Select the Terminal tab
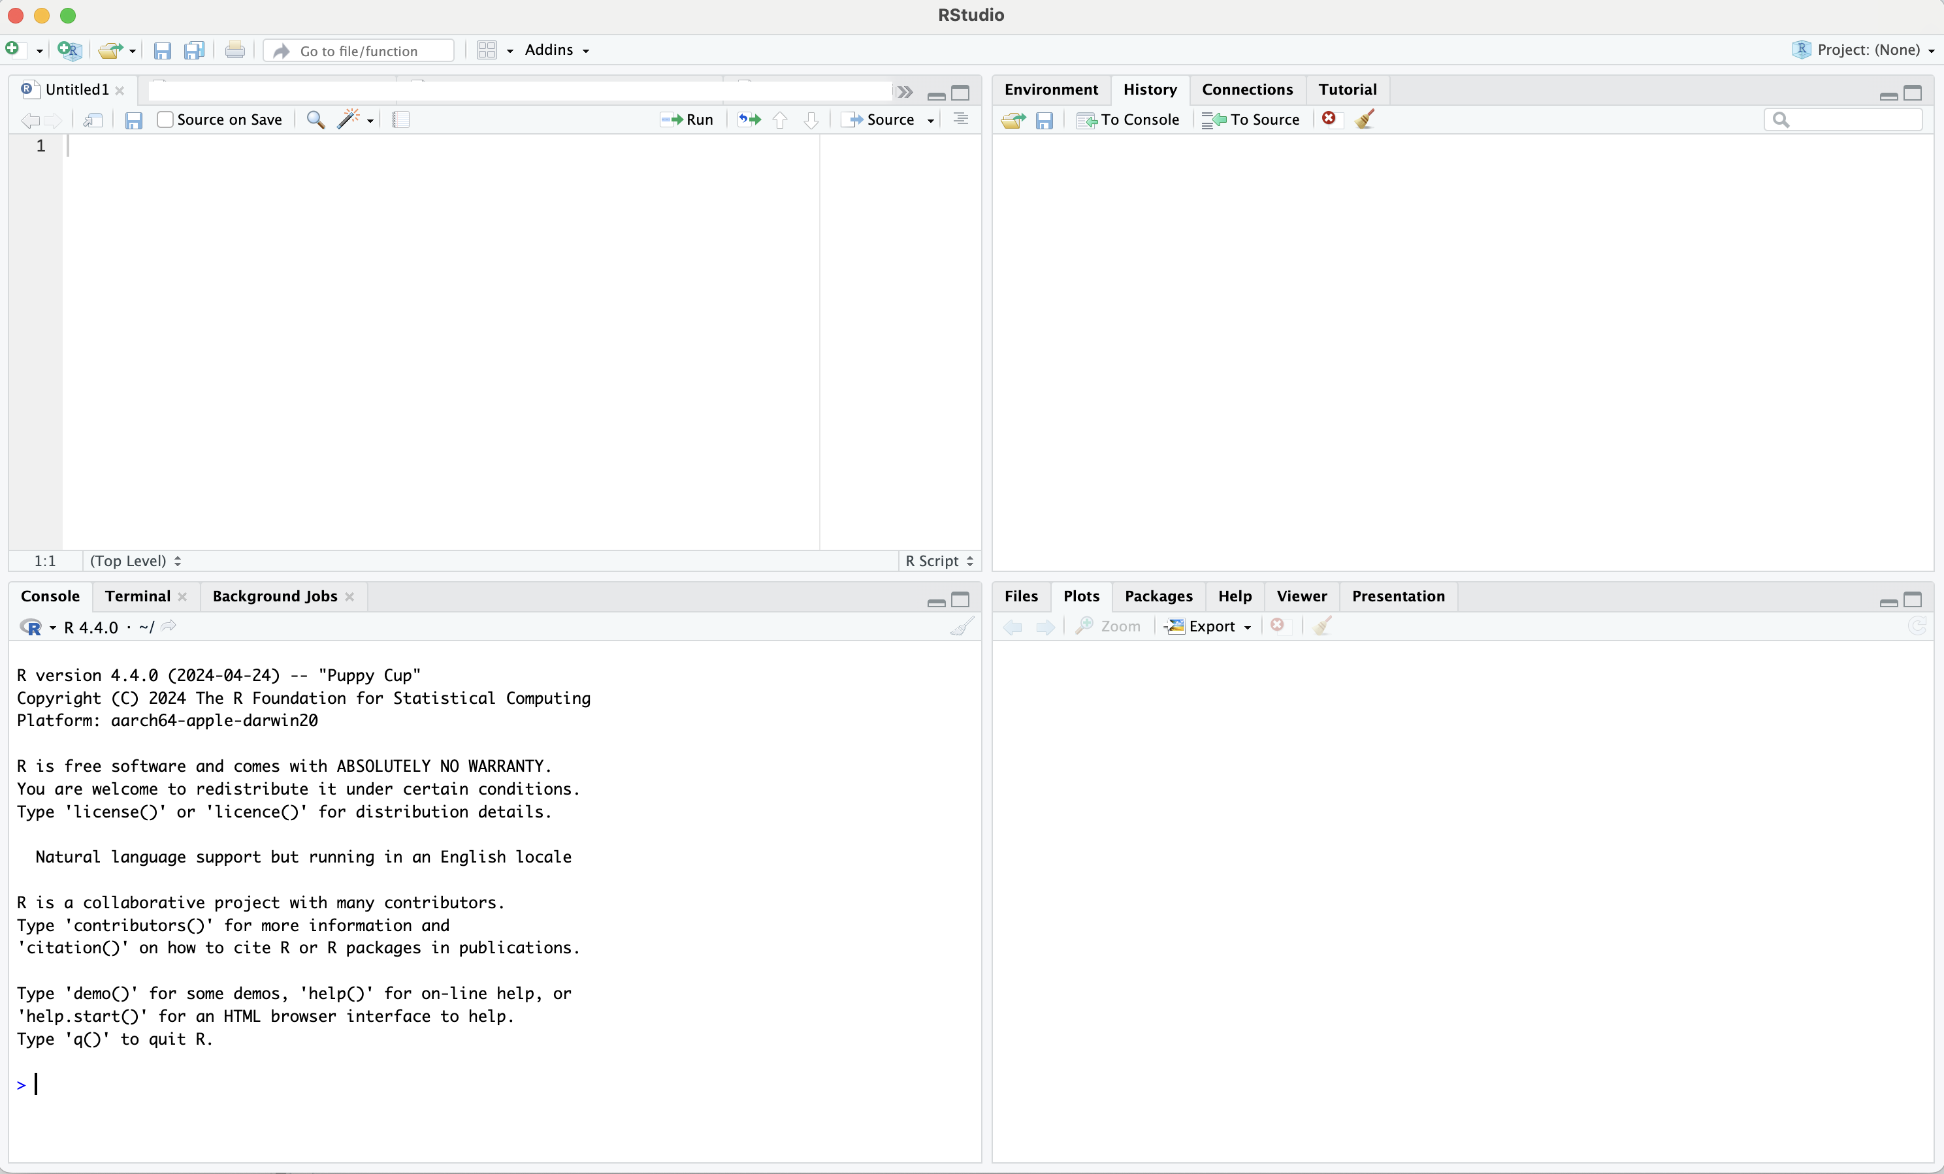 pyautogui.click(x=137, y=596)
